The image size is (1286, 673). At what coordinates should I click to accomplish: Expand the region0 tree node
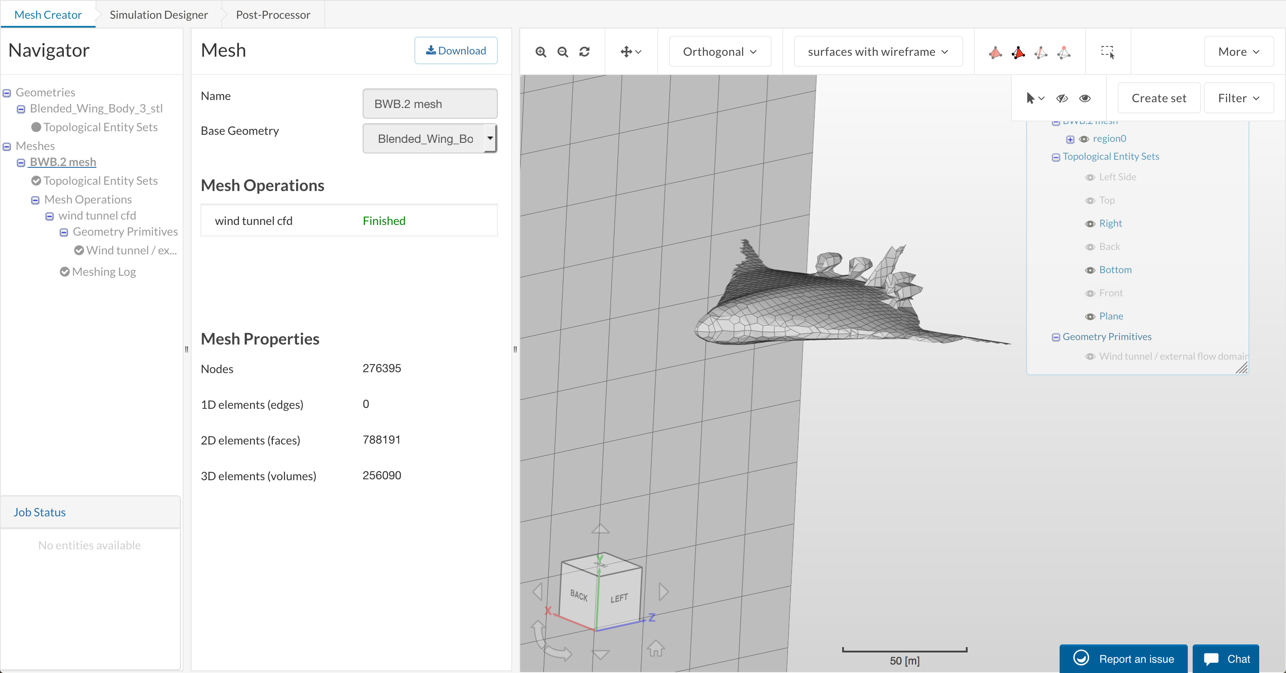[x=1070, y=139]
